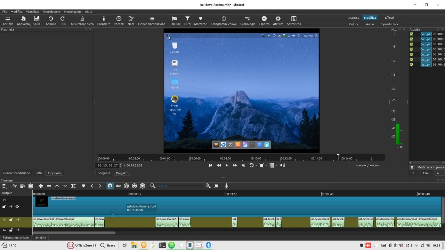The image size is (445, 250).
Task: Open the Recenti panel icon
Action: [119, 21]
